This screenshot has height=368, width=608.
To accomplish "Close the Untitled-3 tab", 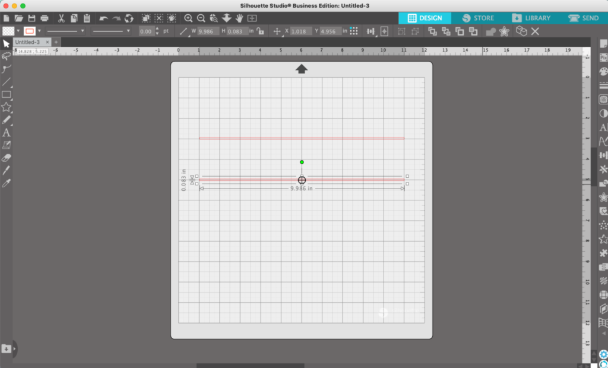I will coord(47,42).
